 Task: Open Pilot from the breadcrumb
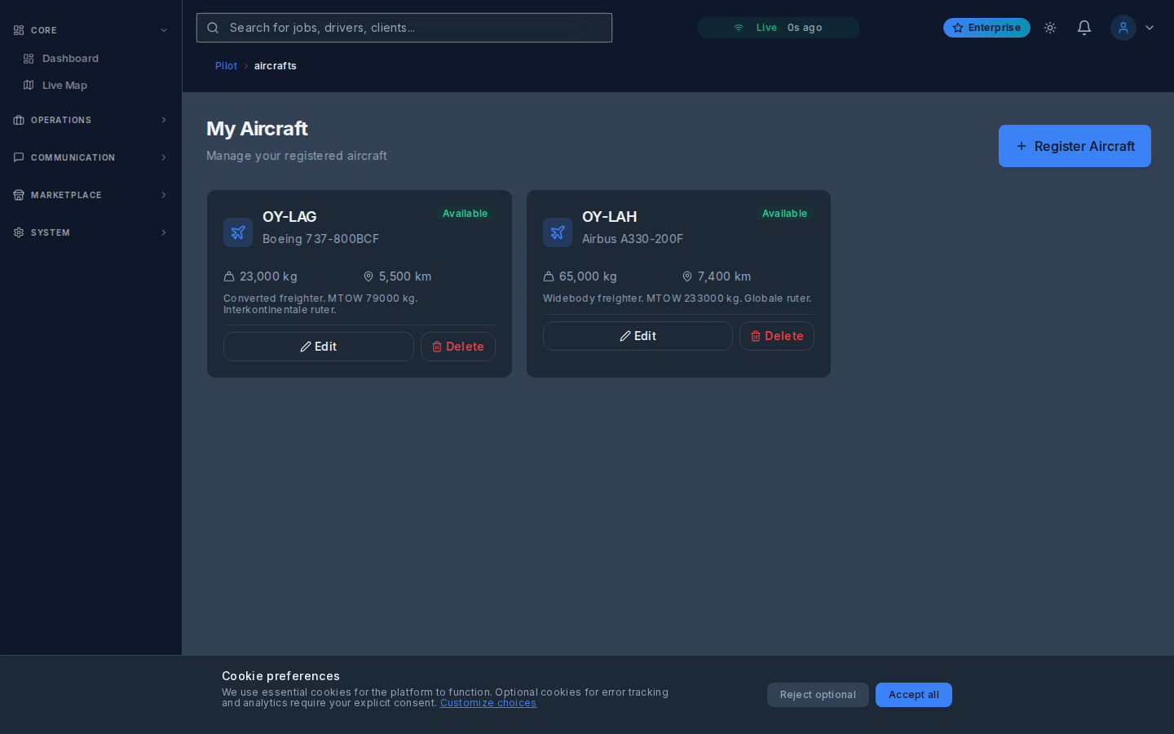(226, 65)
